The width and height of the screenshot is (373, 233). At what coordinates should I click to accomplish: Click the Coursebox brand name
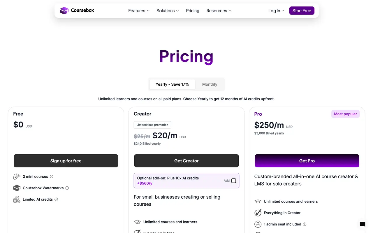(82, 10)
